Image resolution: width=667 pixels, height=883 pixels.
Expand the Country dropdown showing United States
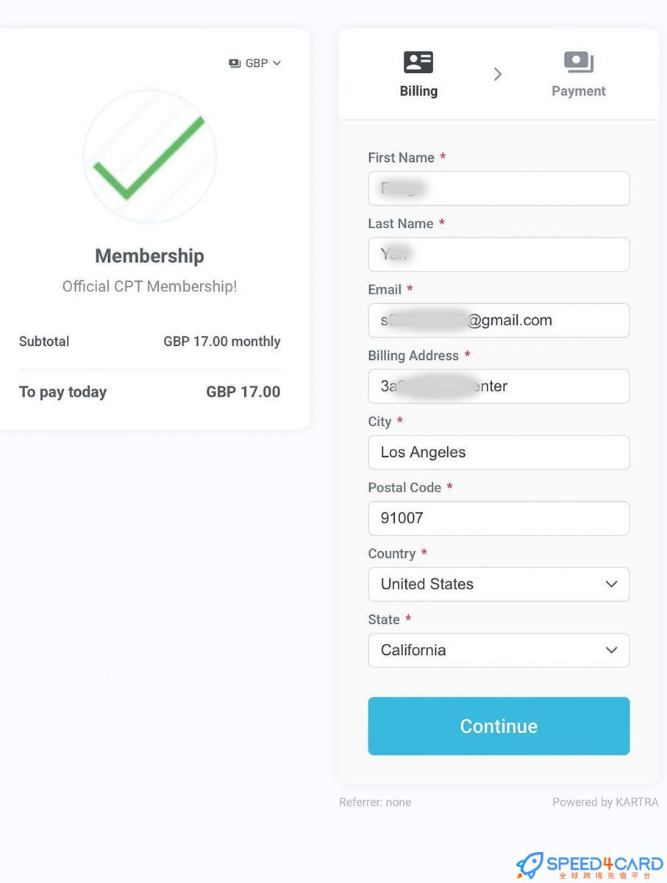pyautogui.click(x=499, y=584)
